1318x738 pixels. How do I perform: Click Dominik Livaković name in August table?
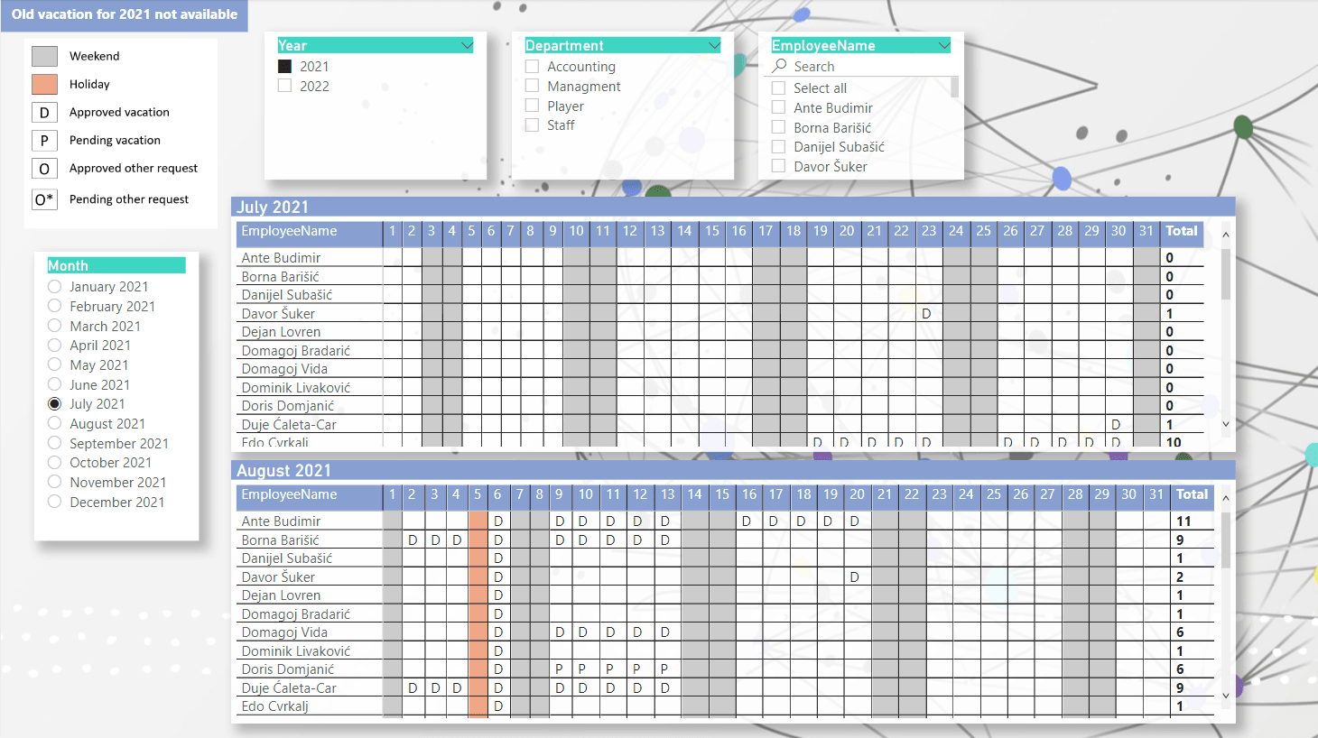tap(295, 651)
